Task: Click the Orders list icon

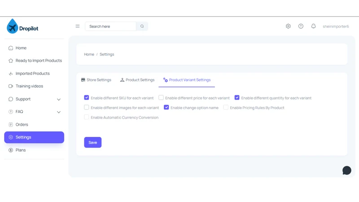Action: (x=11, y=125)
